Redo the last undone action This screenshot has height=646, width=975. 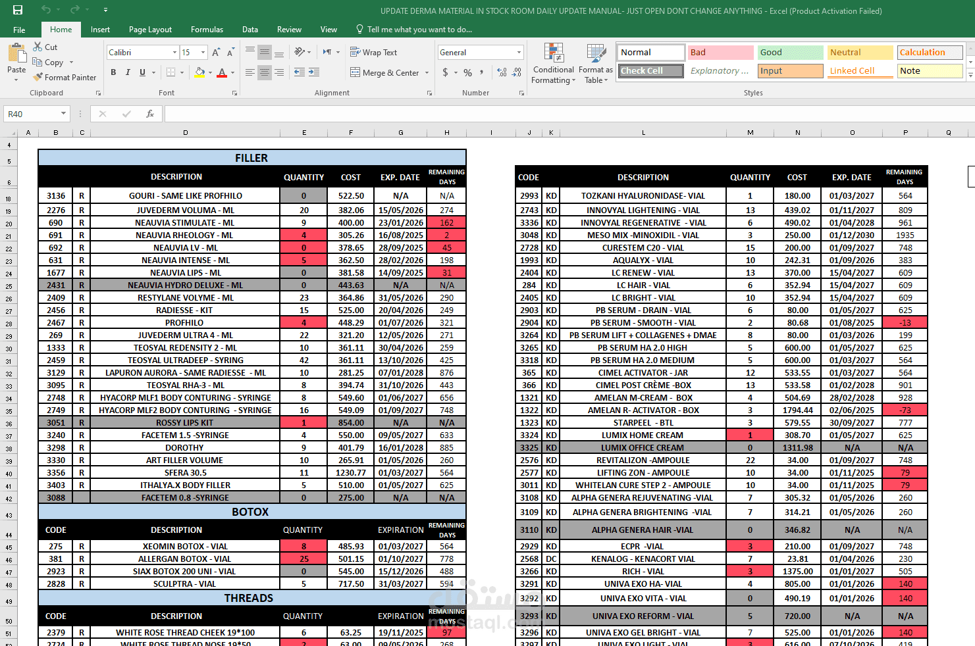74,10
